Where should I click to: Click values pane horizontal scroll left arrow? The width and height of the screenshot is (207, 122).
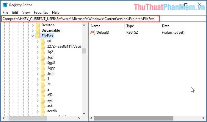91,118
